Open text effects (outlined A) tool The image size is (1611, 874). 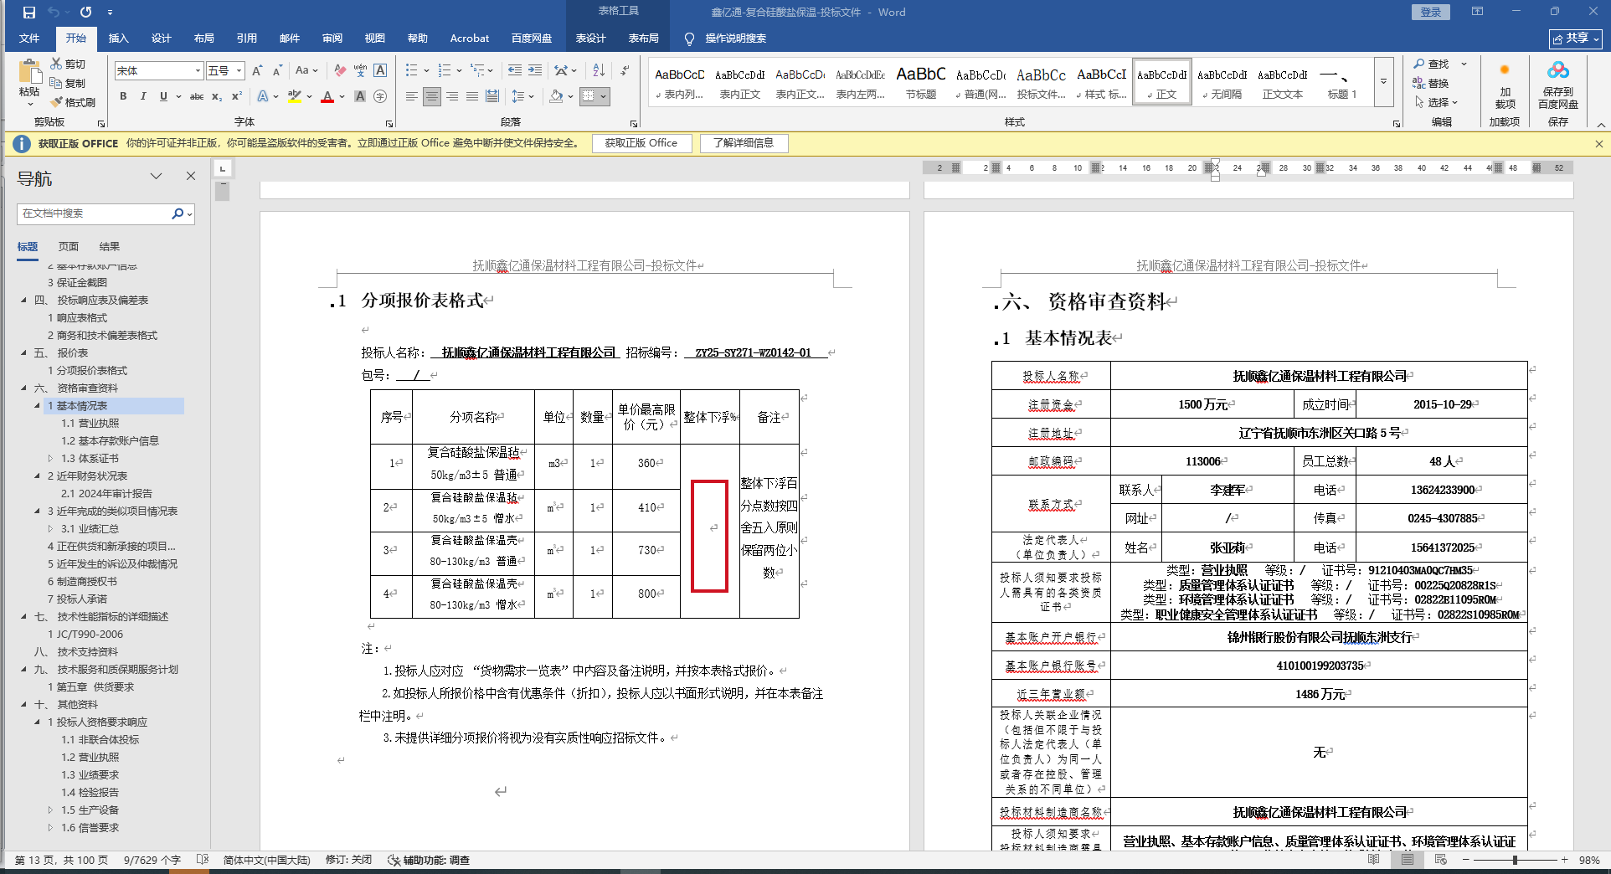point(263,96)
